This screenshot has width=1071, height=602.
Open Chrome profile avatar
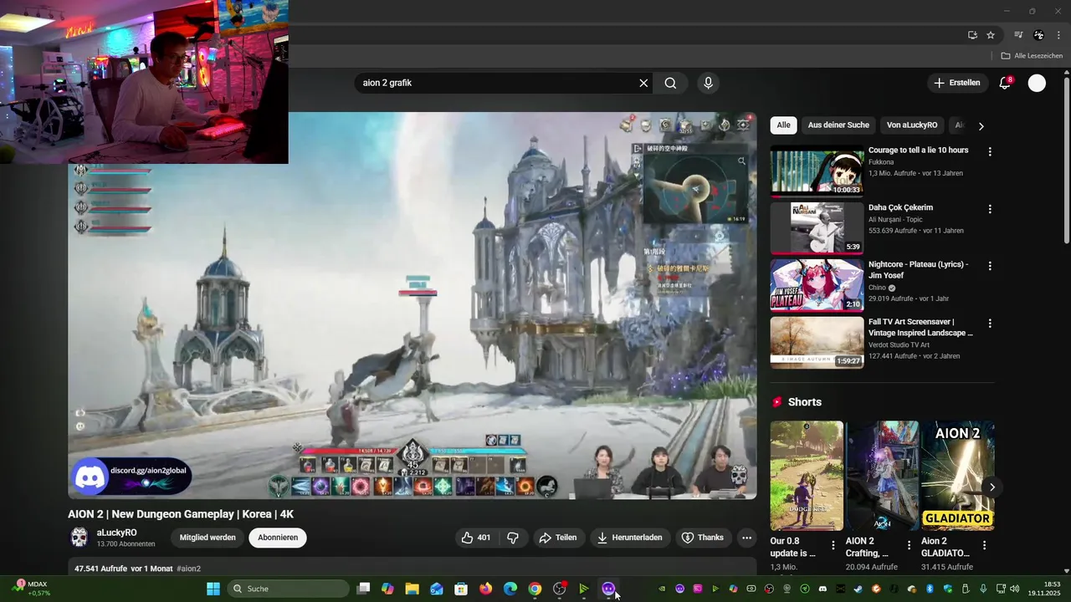[x=1038, y=35]
